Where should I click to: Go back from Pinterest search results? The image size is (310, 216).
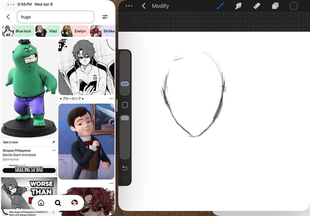[8, 17]
